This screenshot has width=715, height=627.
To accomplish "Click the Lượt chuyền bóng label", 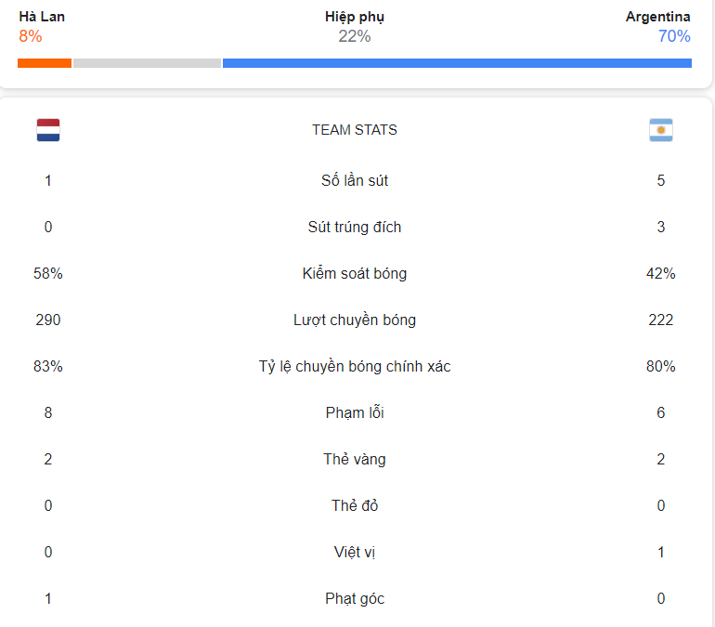I will pos(355,320).
